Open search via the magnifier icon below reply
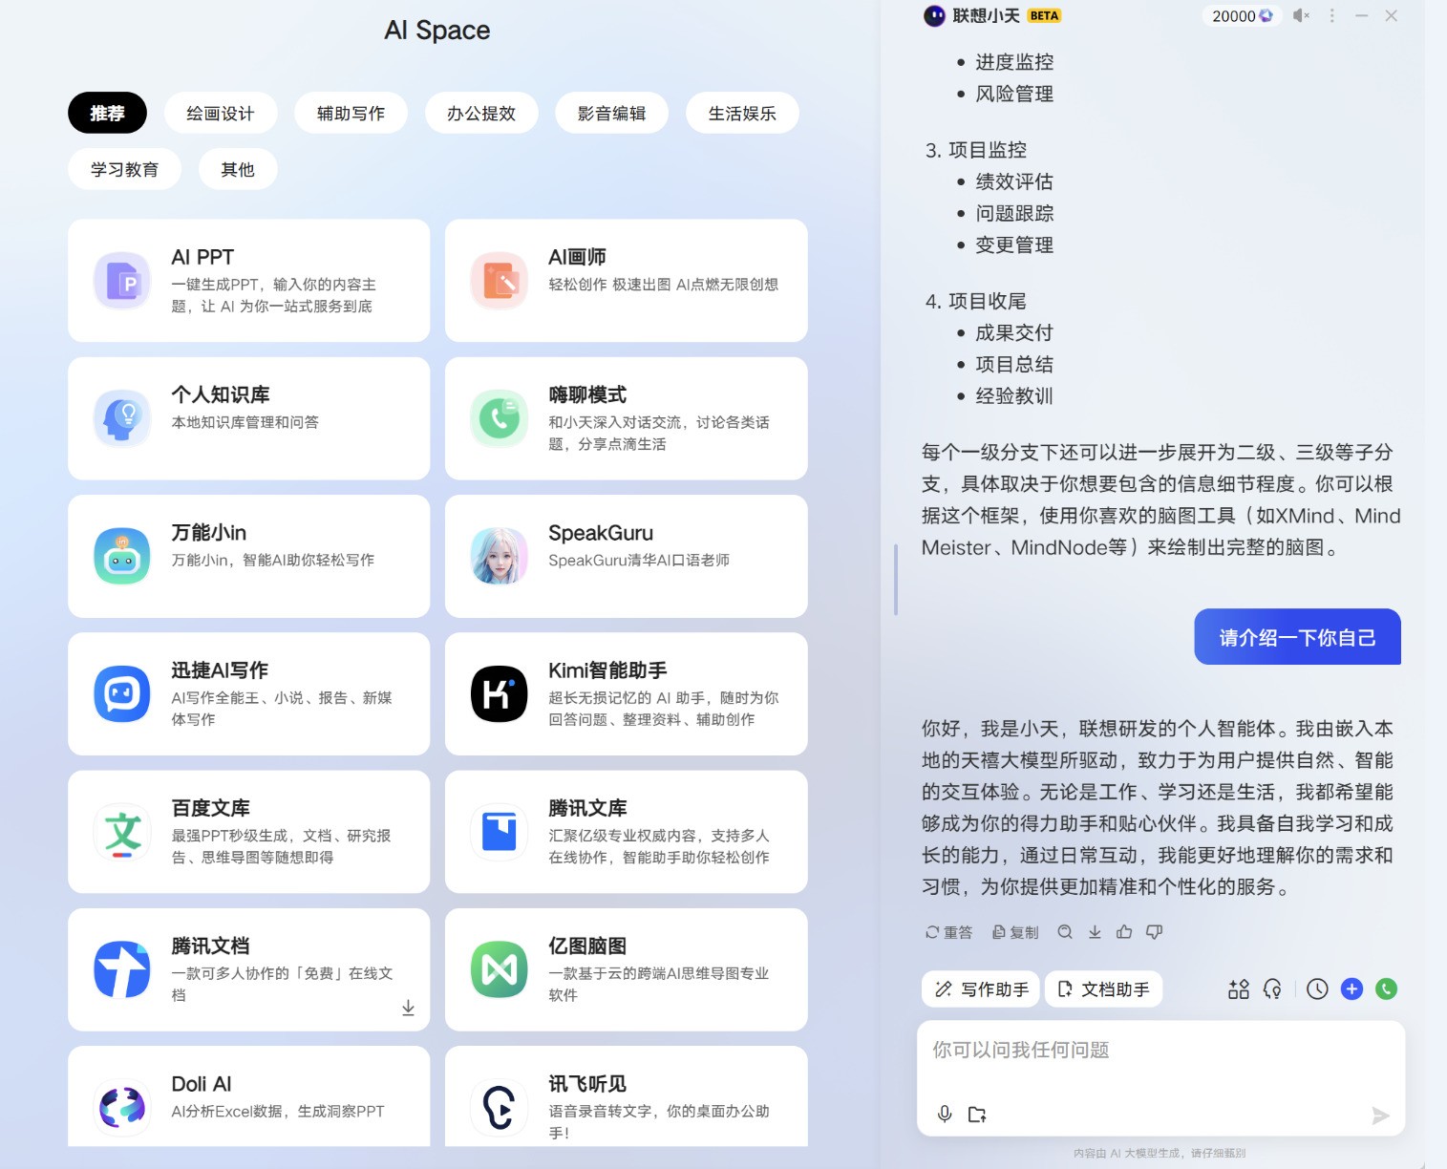This screenshot has width=1447, height=1169. pyautogui.click(x=1065, y=932)
